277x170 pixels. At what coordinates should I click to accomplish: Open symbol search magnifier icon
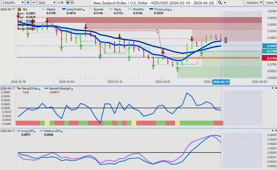220,3
